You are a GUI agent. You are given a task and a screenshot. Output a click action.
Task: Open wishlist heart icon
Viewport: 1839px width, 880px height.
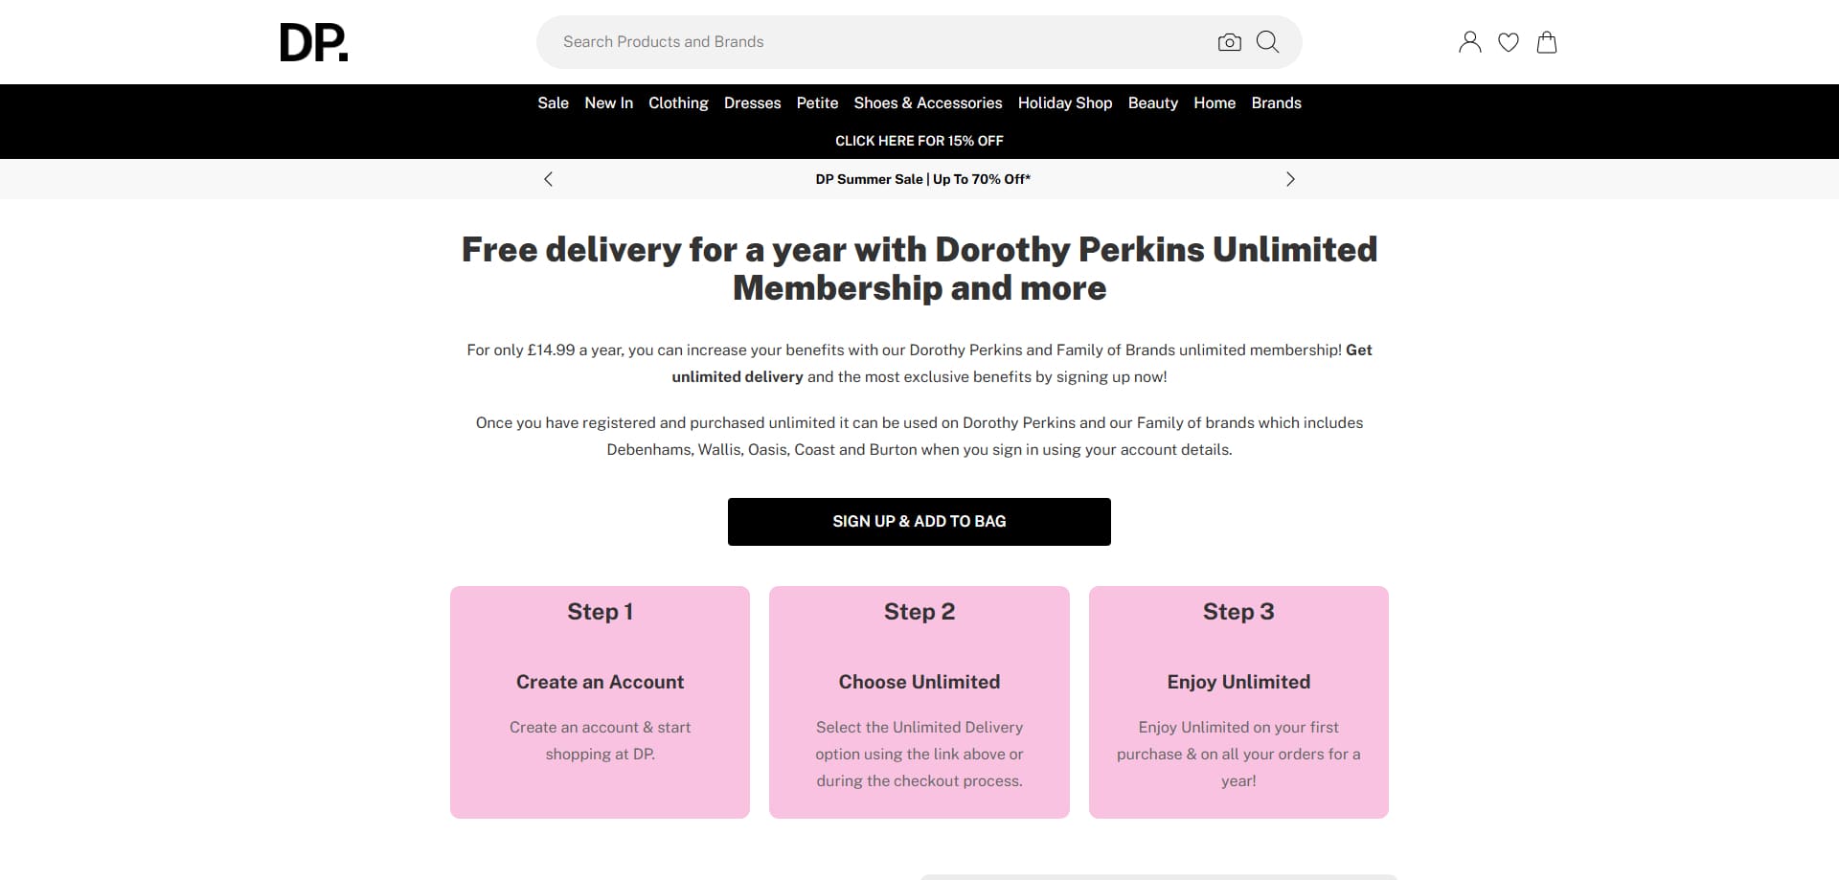click(1509, 42)
